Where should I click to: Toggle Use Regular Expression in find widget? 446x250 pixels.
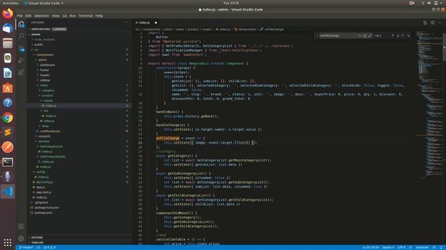370,35
